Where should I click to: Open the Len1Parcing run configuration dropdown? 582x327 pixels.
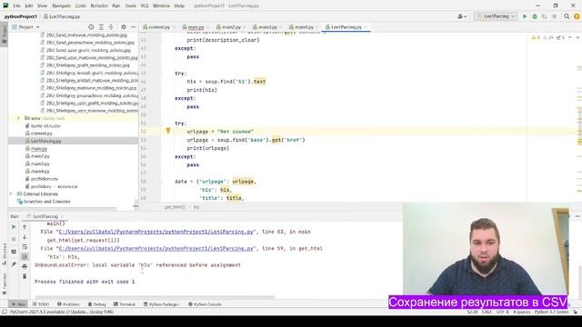tap(496, 16)
